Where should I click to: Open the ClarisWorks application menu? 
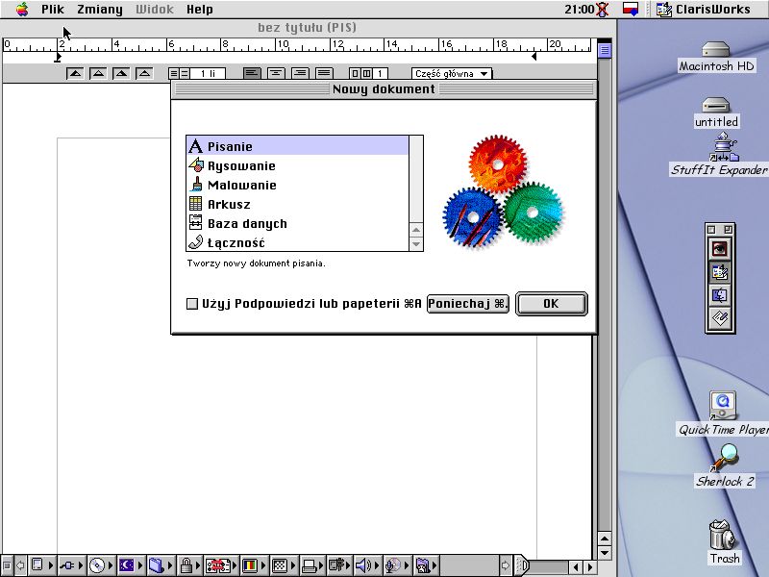coord(703,10)
